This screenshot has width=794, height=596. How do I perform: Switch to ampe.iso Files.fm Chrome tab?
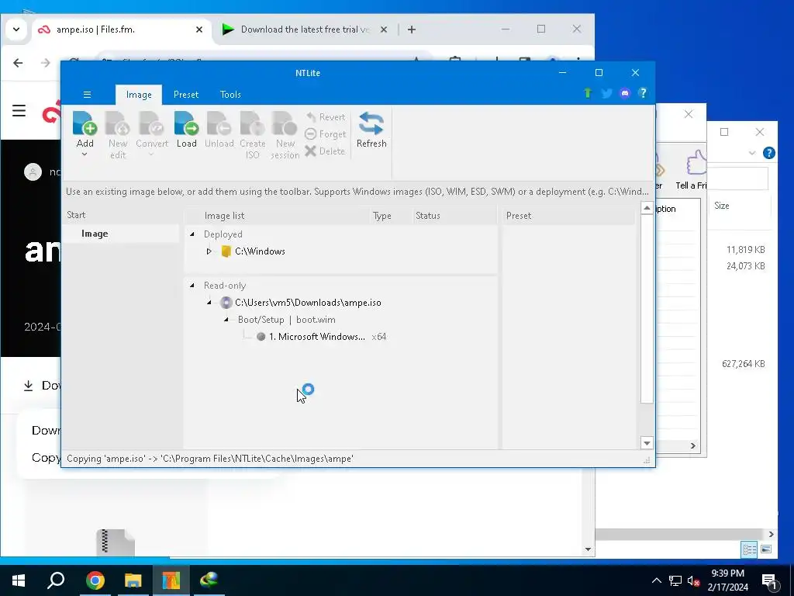122,29
